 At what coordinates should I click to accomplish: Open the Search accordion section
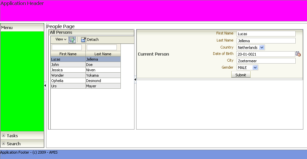pyautogui.click(x=22, y=144)
